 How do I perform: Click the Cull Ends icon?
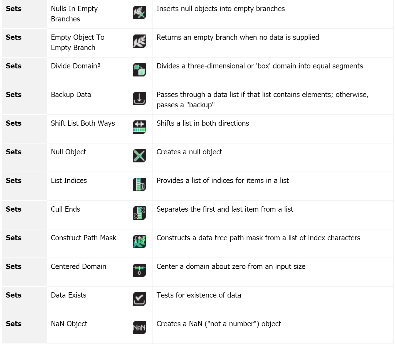[139, 213]
